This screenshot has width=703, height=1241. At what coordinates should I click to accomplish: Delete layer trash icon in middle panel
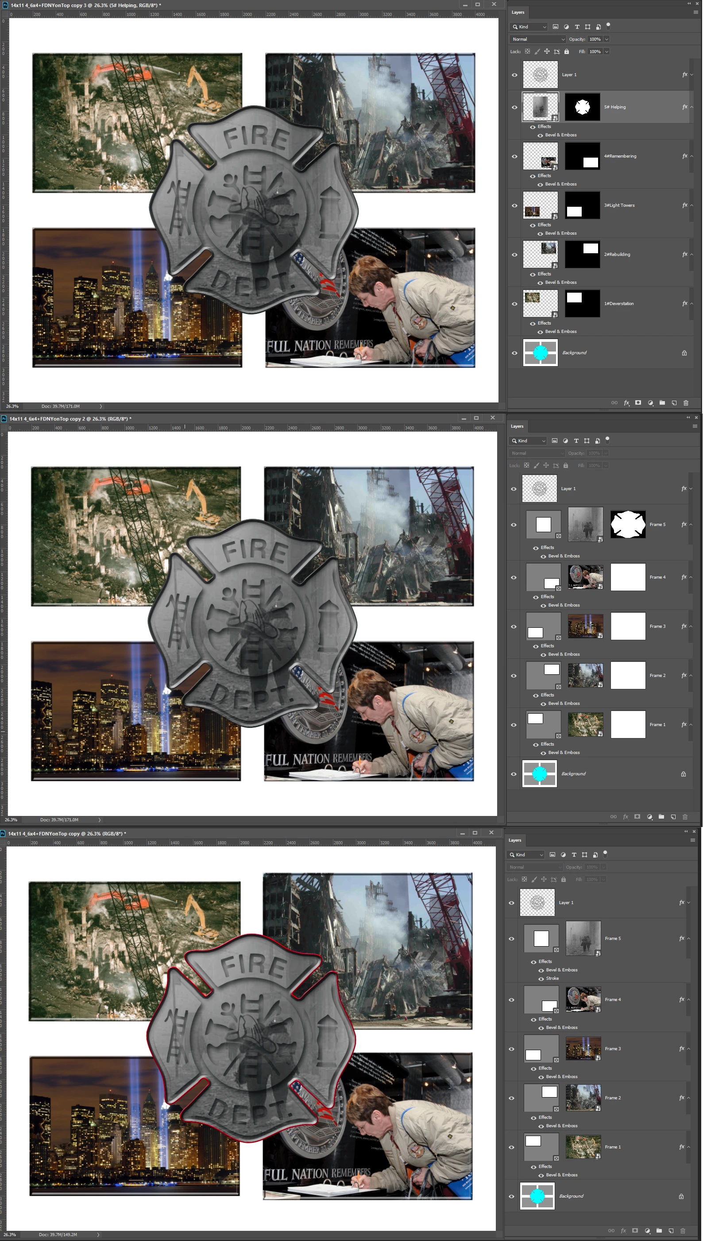(685, 816)
